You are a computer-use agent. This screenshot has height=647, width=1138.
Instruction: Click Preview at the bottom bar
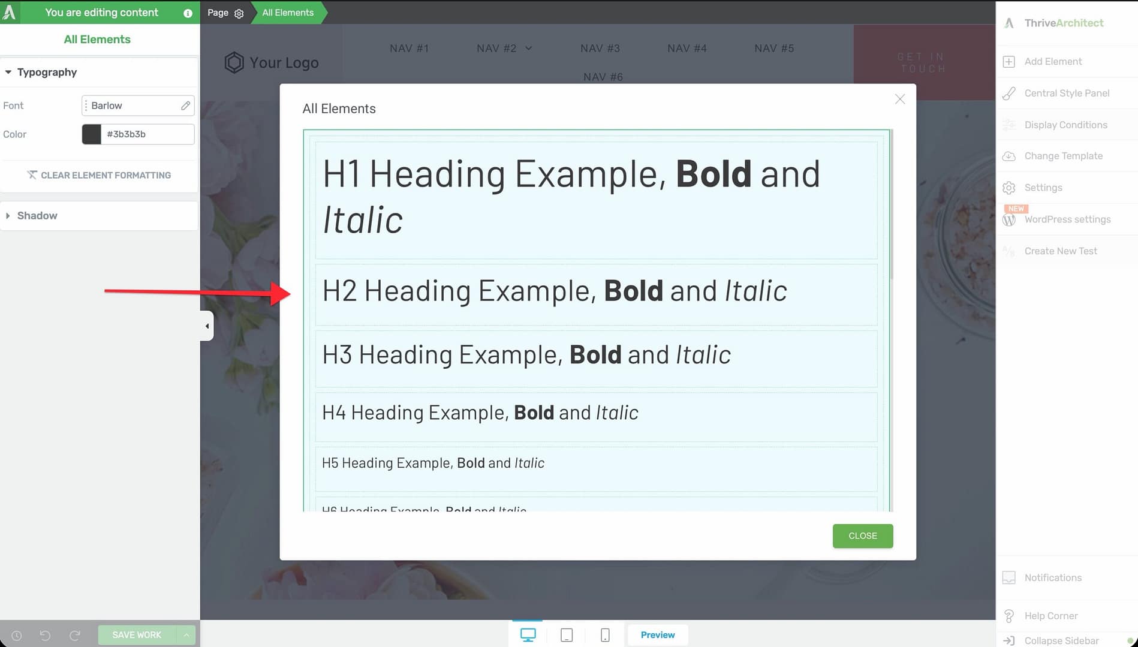657,634
